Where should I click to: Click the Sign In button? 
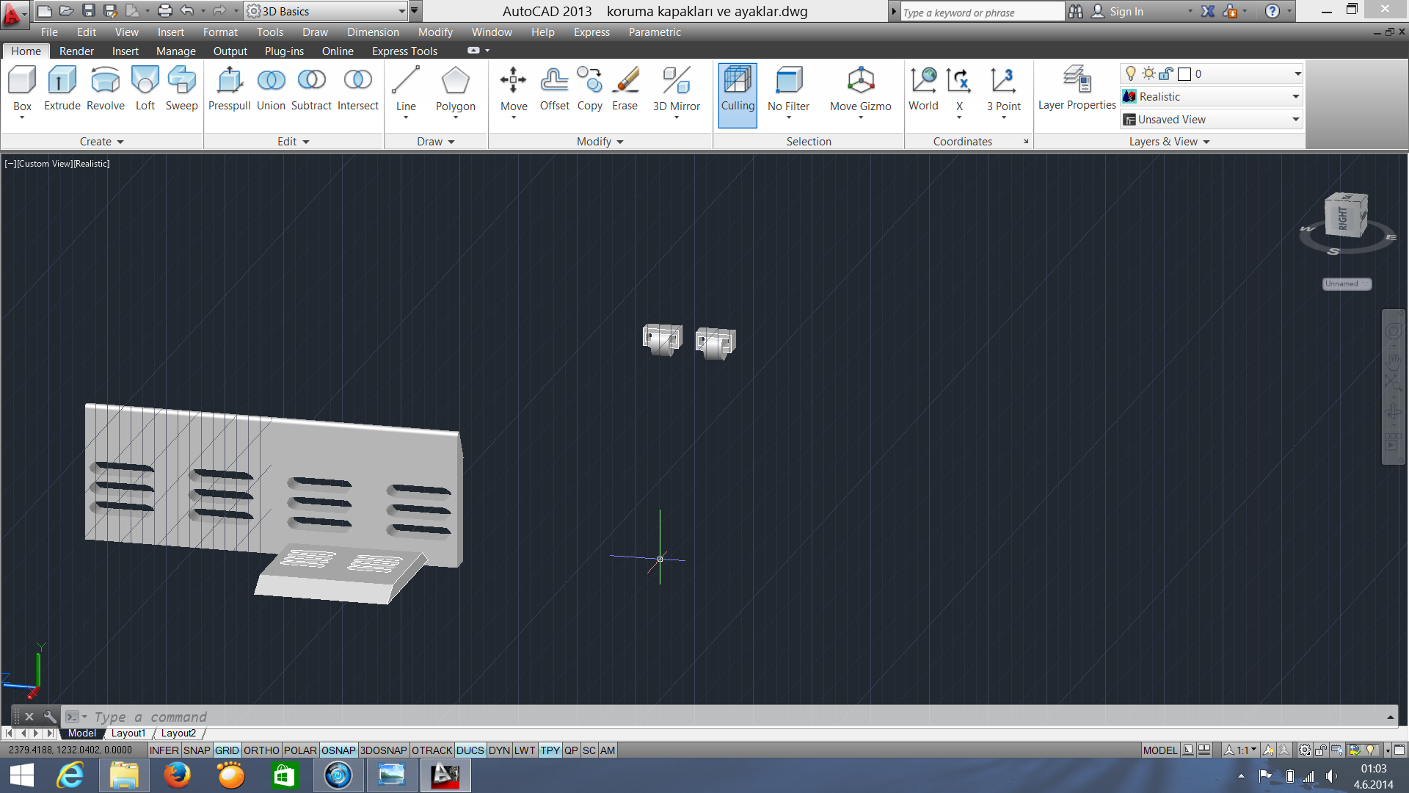pos(1126,12)
